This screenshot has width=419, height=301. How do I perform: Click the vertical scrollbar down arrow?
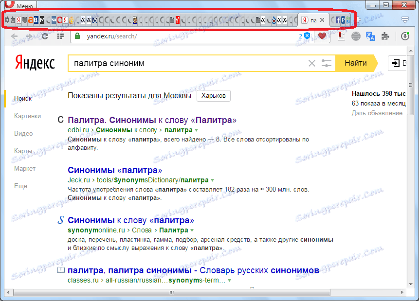tap(410, 284)
